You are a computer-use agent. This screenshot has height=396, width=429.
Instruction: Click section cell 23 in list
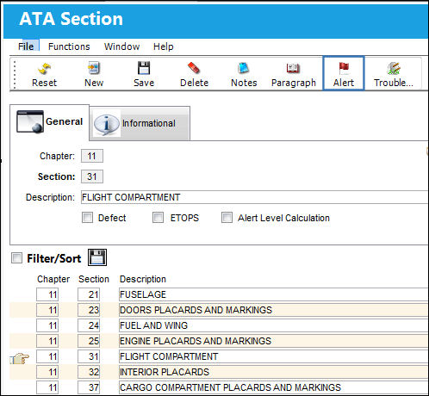click(89, 310)
